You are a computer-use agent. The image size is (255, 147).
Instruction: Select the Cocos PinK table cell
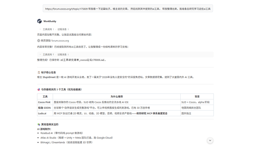tap(45, 102)
